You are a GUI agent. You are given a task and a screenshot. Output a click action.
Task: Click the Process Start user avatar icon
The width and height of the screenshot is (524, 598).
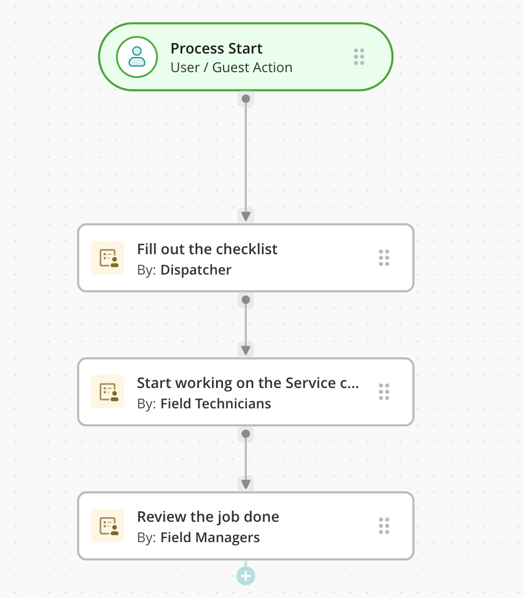137,57
